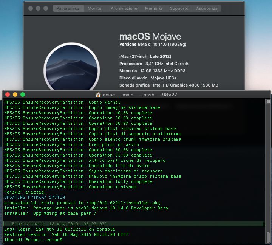The width and height of the screenshot is (272, 245).
Task: Click the 'Operation 40.0% complete' line
Action: pos(78,113)
